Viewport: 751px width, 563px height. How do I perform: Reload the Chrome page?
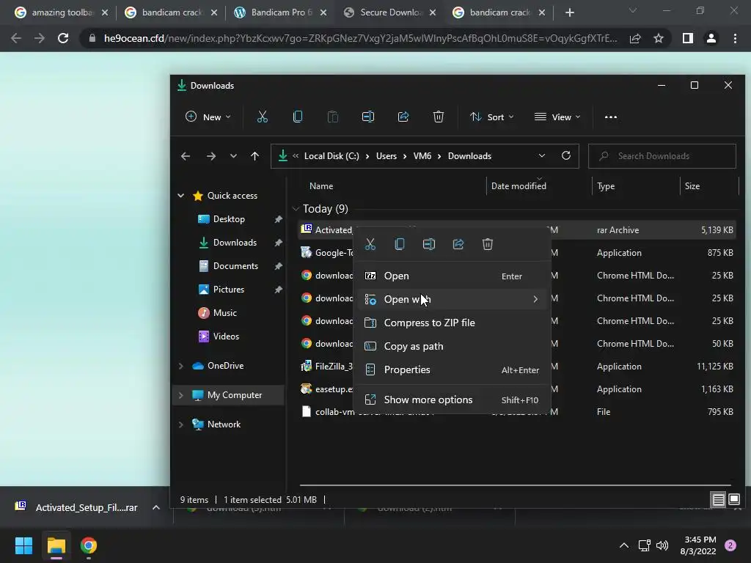coord(63,38)
